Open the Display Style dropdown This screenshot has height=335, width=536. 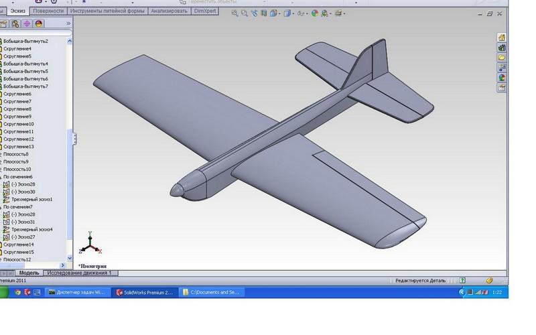288,13
